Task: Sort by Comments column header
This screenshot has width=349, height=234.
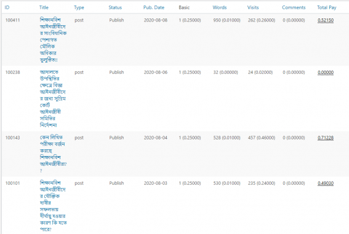Action: (x=294, y=7)
